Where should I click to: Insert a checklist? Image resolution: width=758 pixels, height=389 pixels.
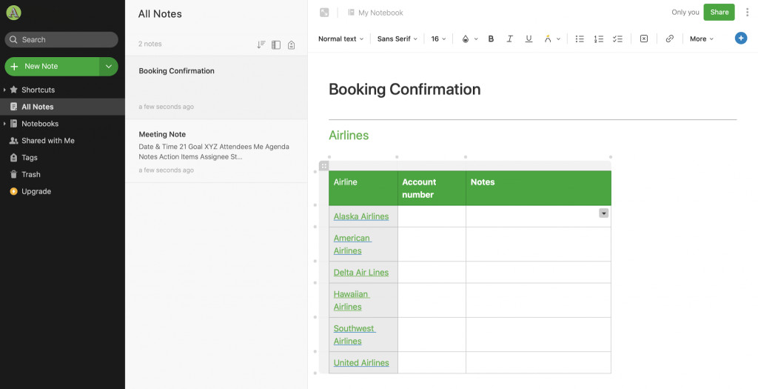tap(617, 39)
